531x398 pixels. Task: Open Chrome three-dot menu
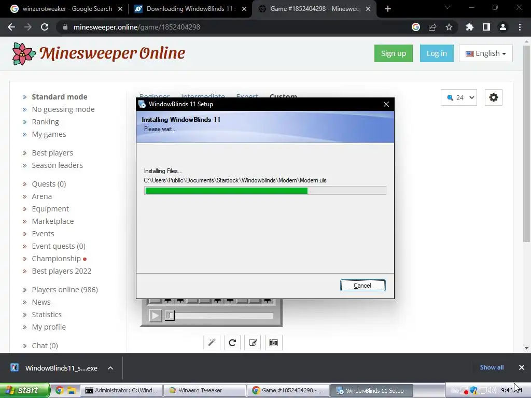(x=520, y=27)
